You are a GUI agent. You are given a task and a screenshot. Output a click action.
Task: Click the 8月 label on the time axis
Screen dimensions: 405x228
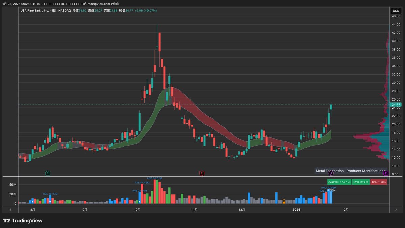(32, 210)
